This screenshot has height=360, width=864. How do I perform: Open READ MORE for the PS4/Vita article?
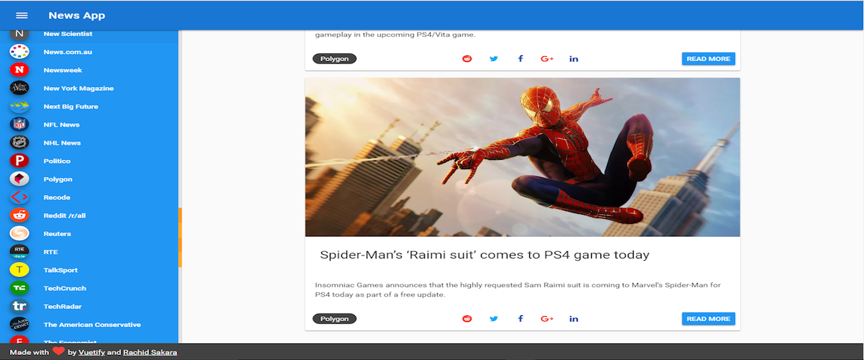[708, 58]
